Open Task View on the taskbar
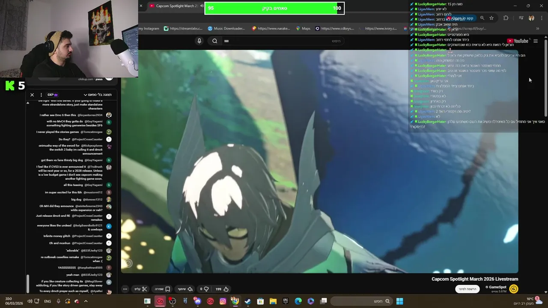 click(x=324, y=301)
